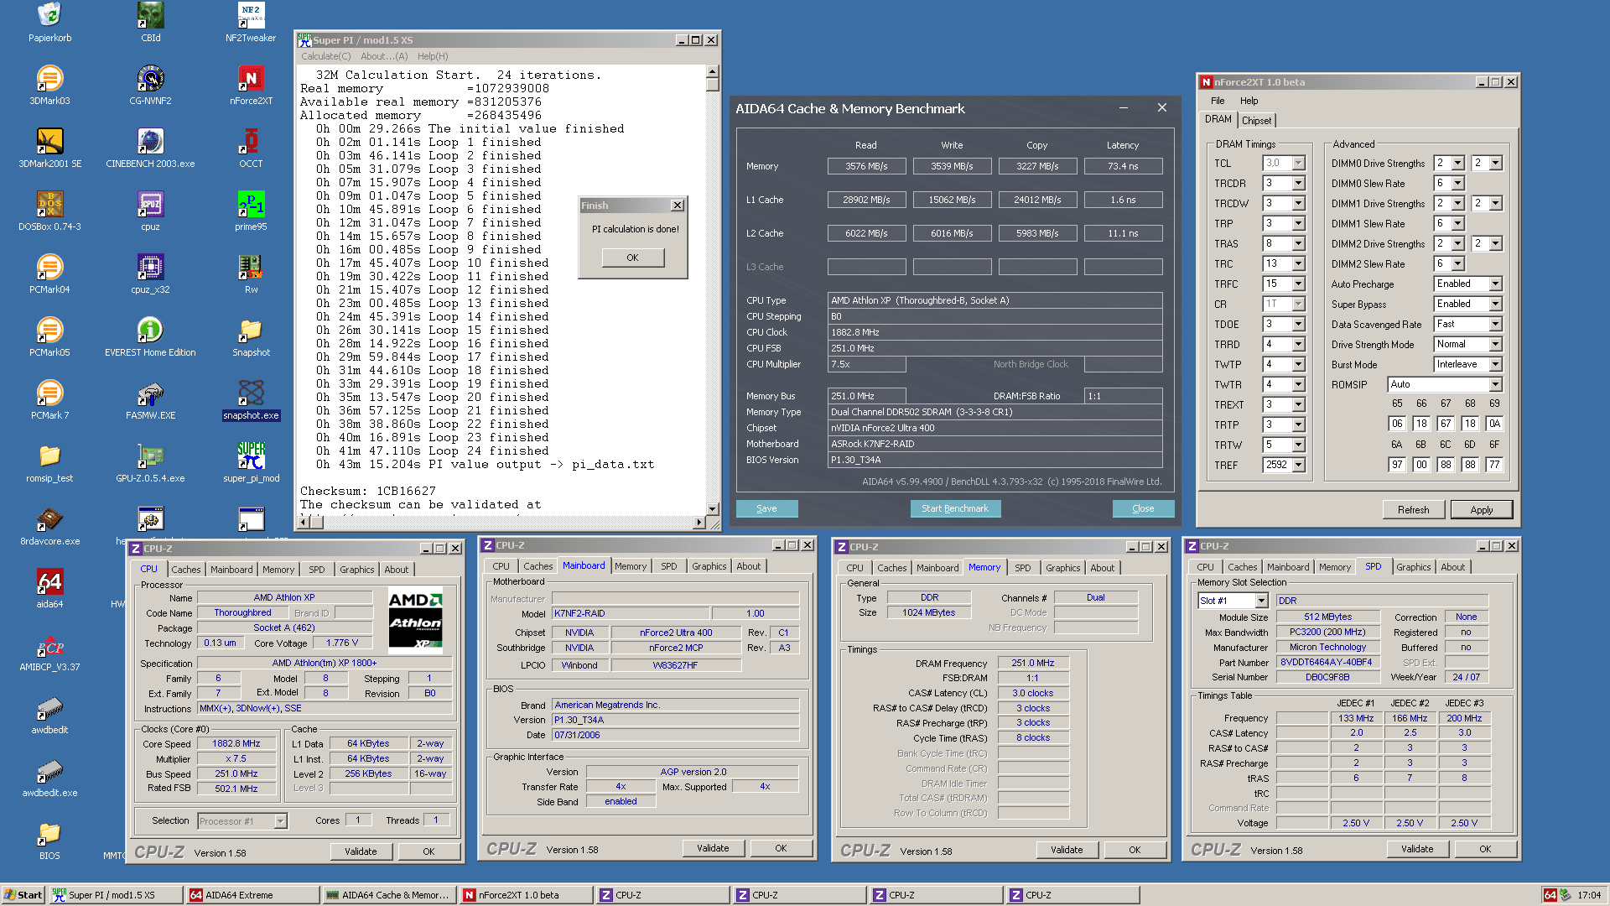Click OK in Finish dialog
1610x906 pixels.
633,258
